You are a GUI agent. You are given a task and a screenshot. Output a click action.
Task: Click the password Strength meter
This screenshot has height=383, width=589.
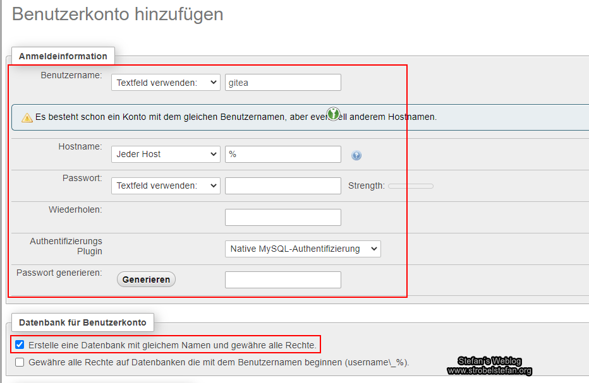pos(410,186)
